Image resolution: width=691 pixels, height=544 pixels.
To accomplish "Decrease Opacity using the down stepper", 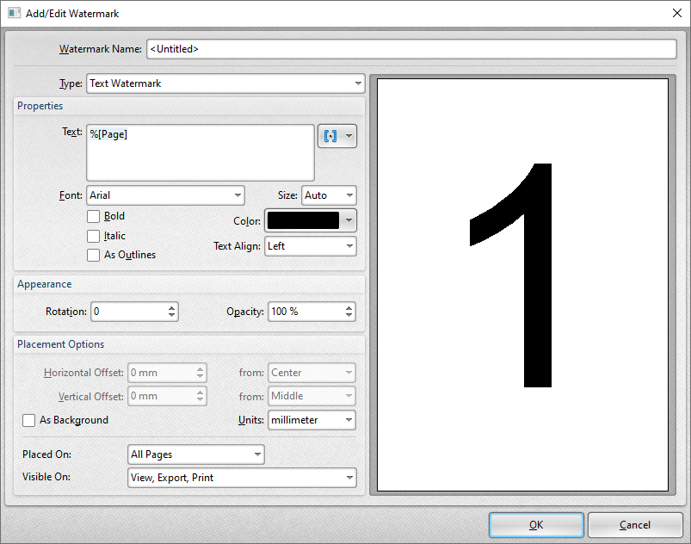I will click(x=349, y=315).
